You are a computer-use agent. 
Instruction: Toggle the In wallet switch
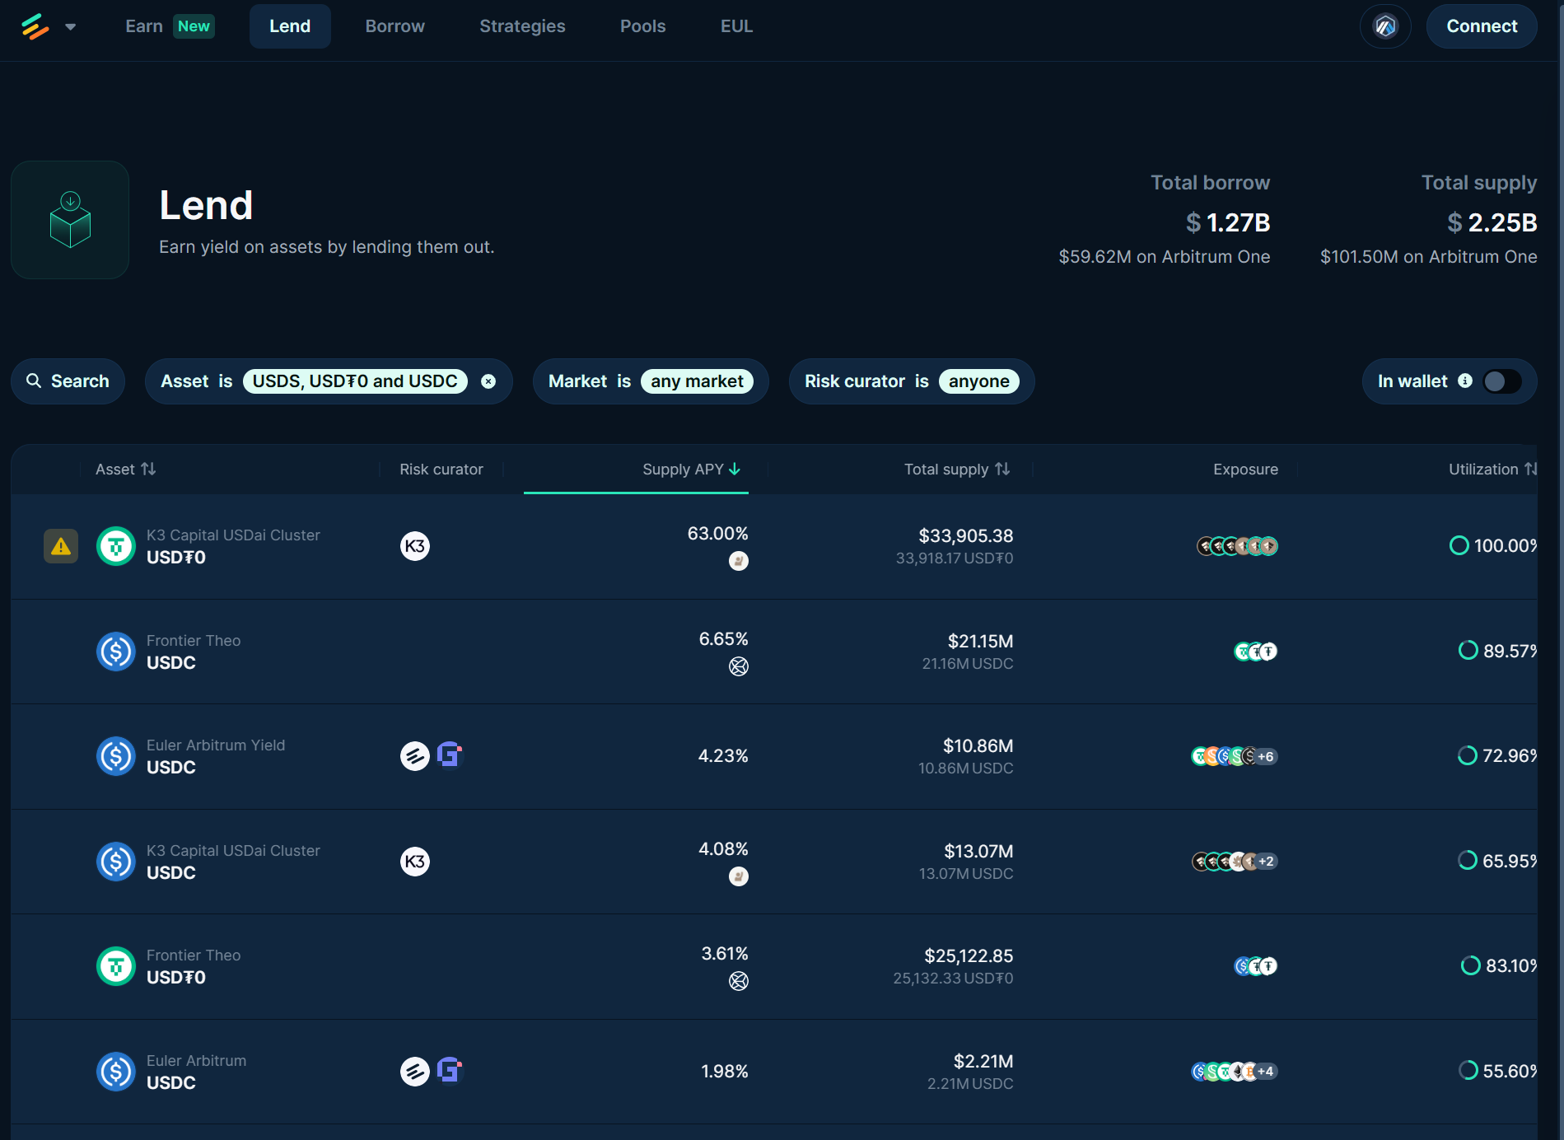1501,381
